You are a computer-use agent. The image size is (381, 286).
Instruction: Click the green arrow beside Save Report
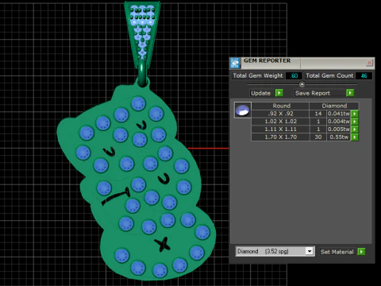[350, 93]
